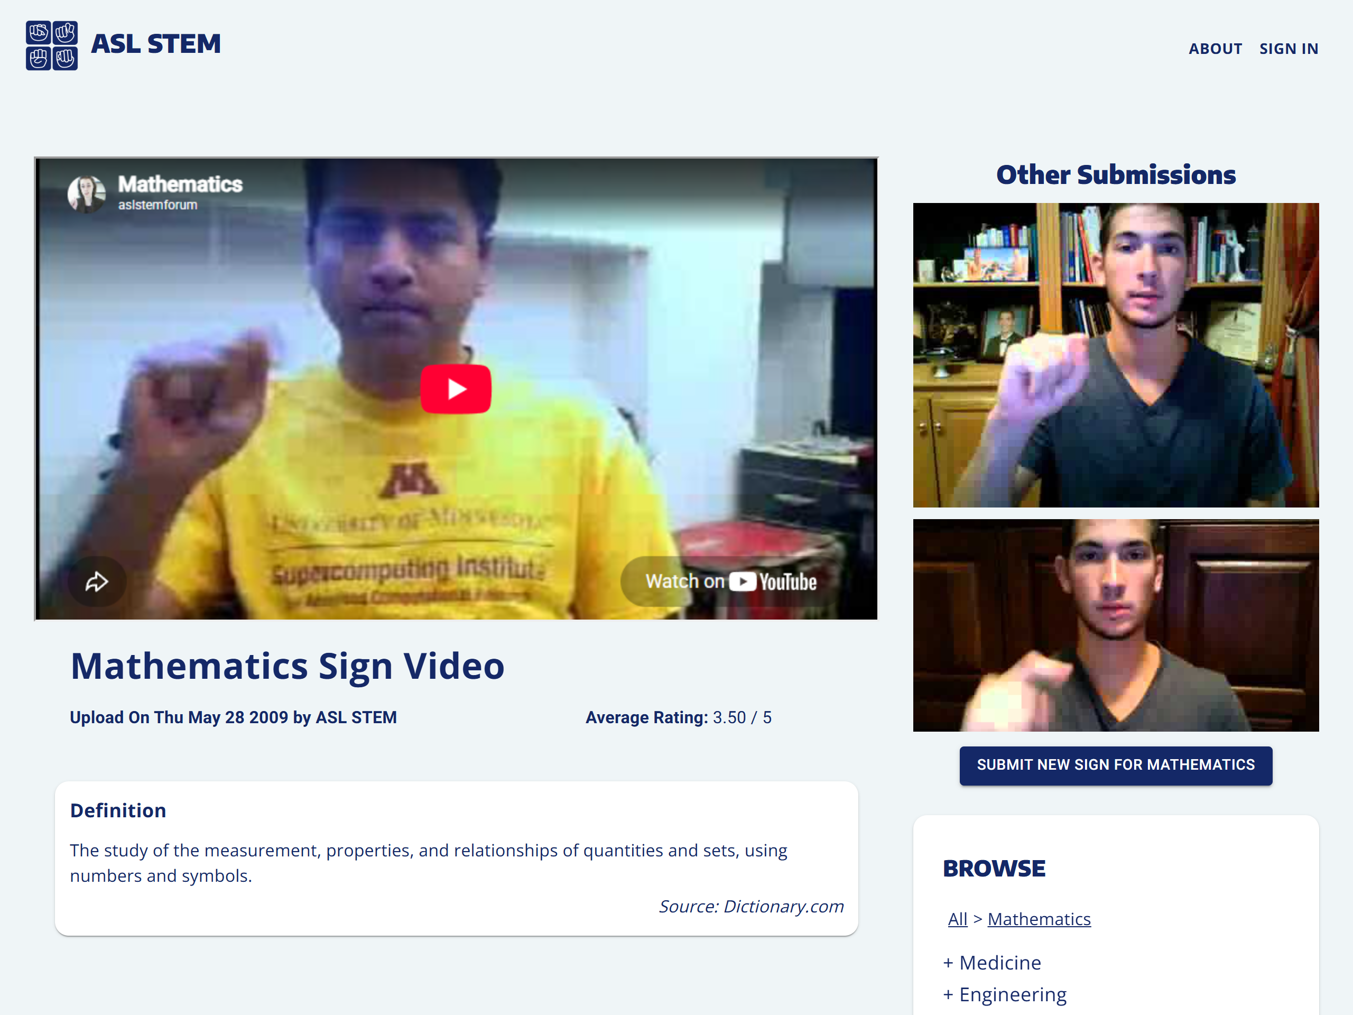Open the wooden-cabinet submission thumbnail
The width and height of the screenshot is (1353, 1015).
[x=1116, y=625]
